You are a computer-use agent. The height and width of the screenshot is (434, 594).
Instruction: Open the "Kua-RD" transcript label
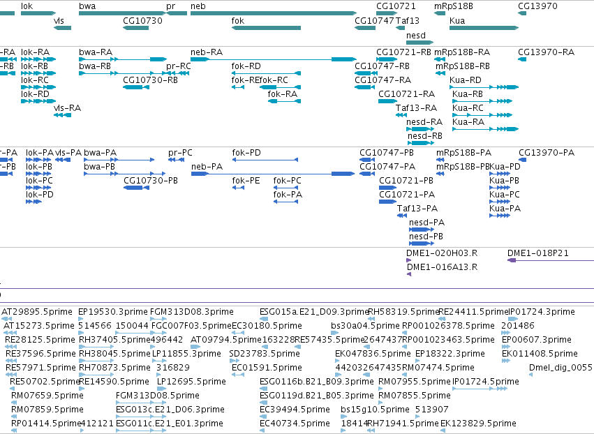465,80
